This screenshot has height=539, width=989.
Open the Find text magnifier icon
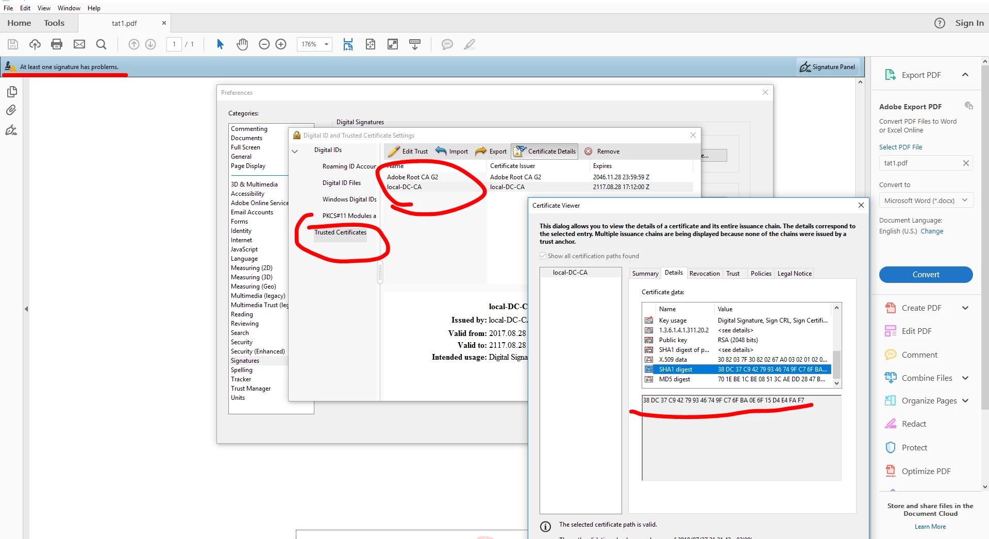pos(102,44)
